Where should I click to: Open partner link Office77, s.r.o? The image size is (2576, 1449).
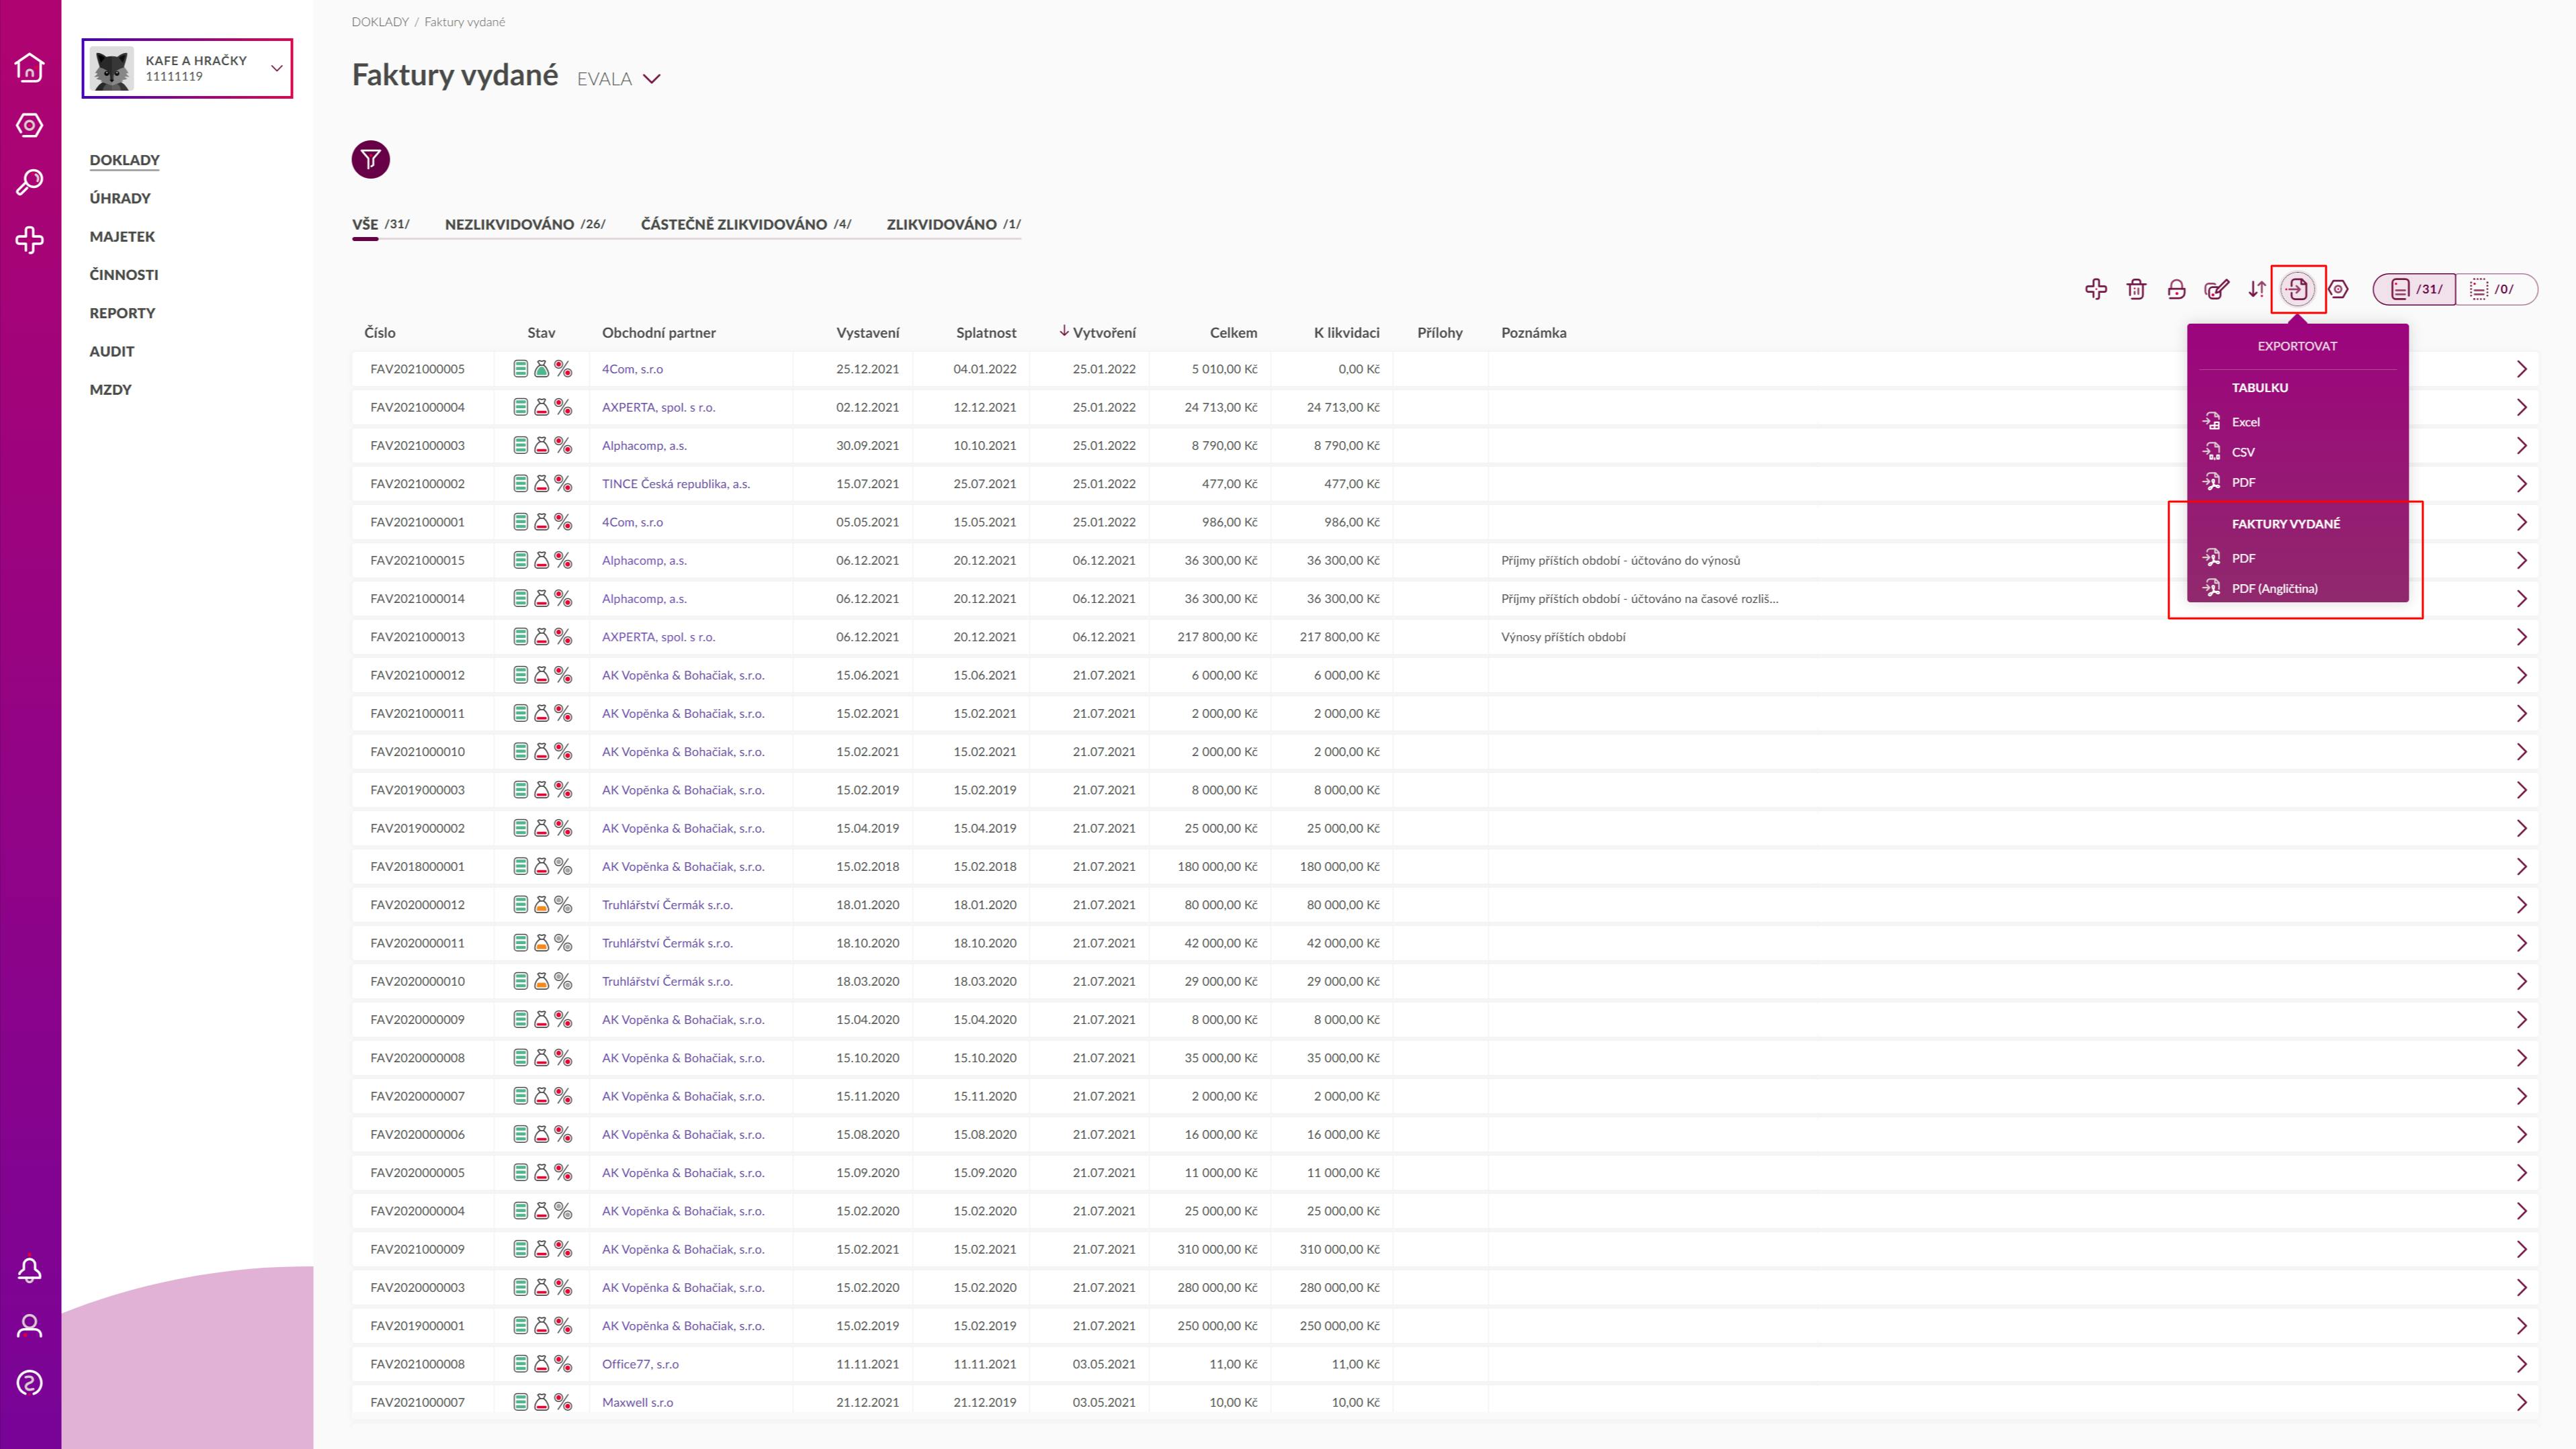[x=640, y=1364]
